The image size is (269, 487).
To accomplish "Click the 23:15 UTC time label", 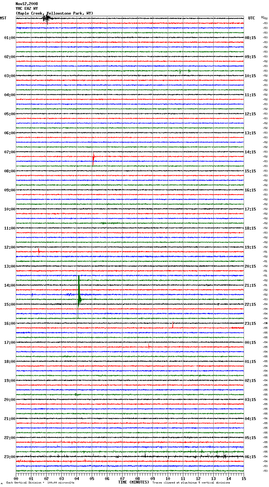I will [x=250, y=324].
